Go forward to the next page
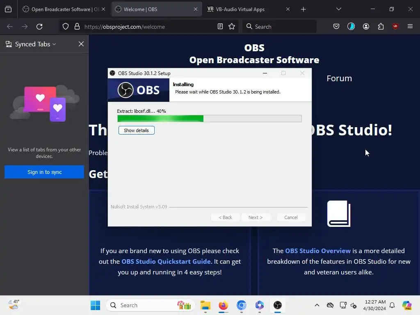Screen dimensions: 420x315 (x=25, y=27)
